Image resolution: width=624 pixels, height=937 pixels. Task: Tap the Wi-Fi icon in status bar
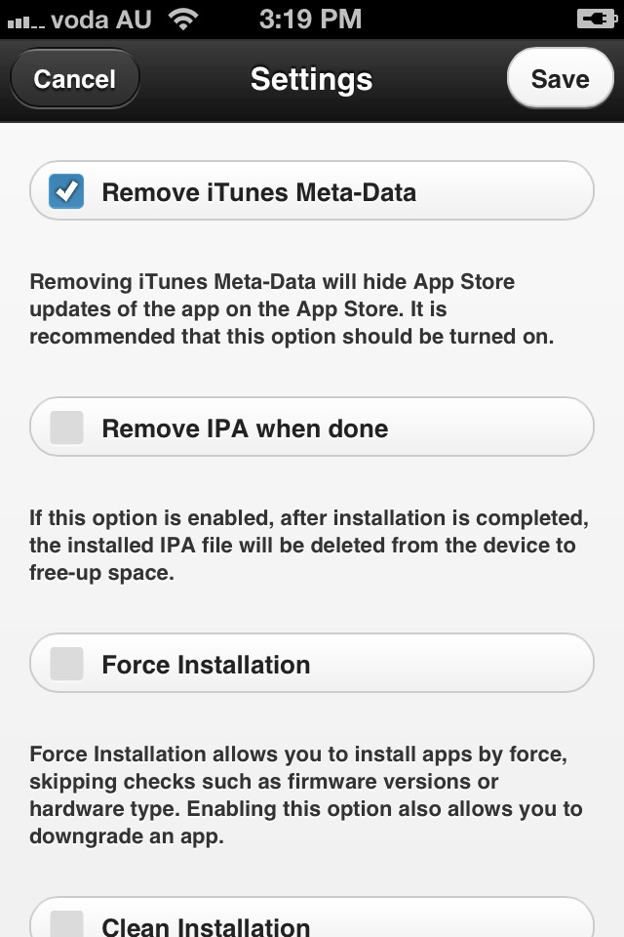pyautogui.click(x=184, y=19)
